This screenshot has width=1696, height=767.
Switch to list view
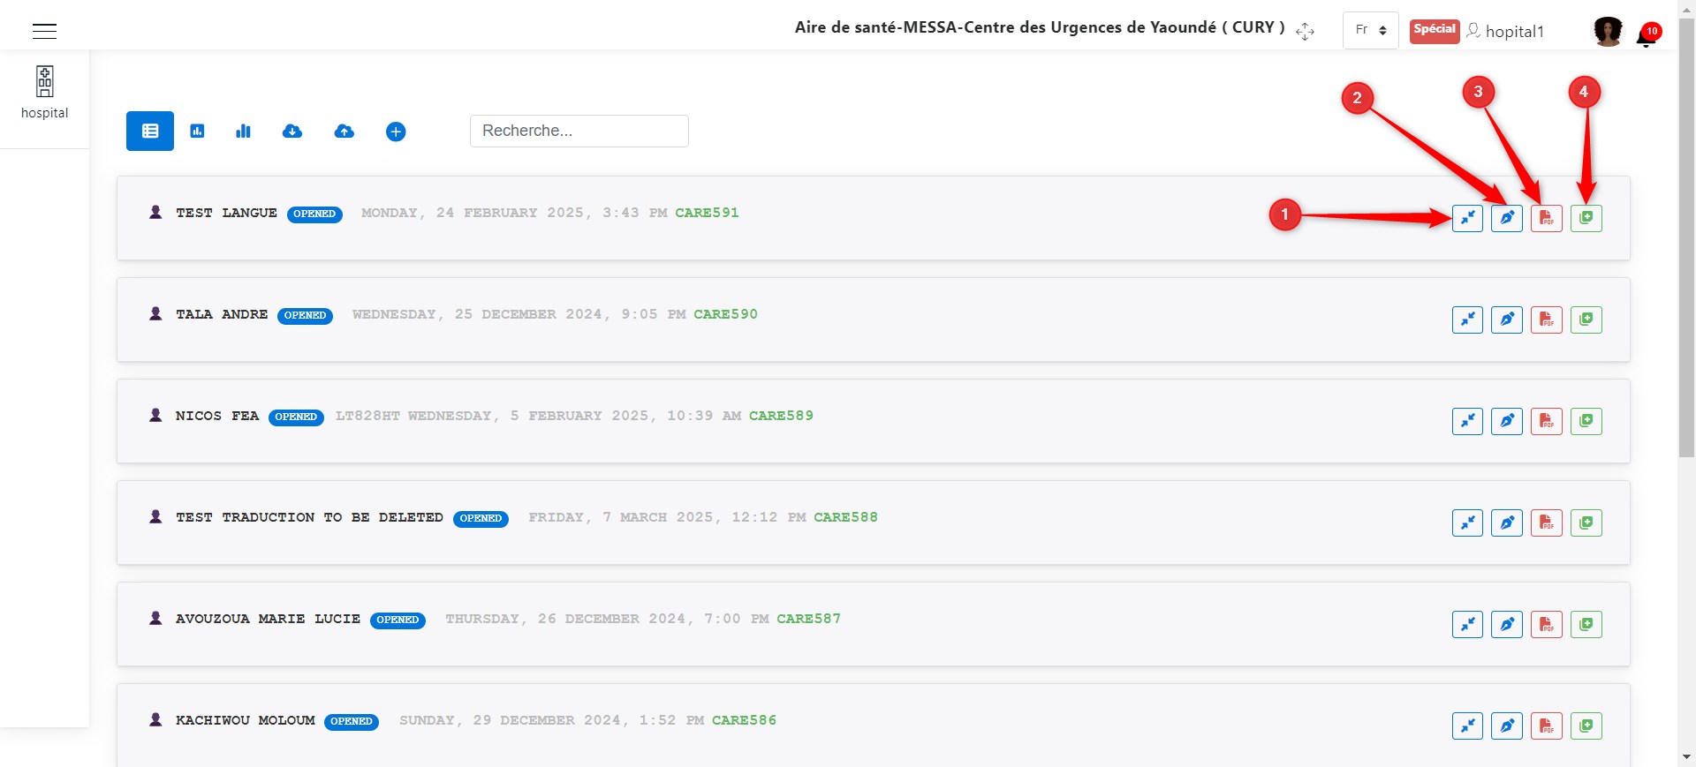point(150,131)
